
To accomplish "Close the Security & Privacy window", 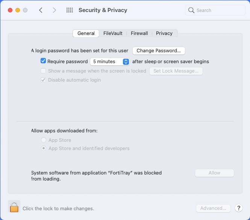I will pyautogui.click(x=10, y=10).
